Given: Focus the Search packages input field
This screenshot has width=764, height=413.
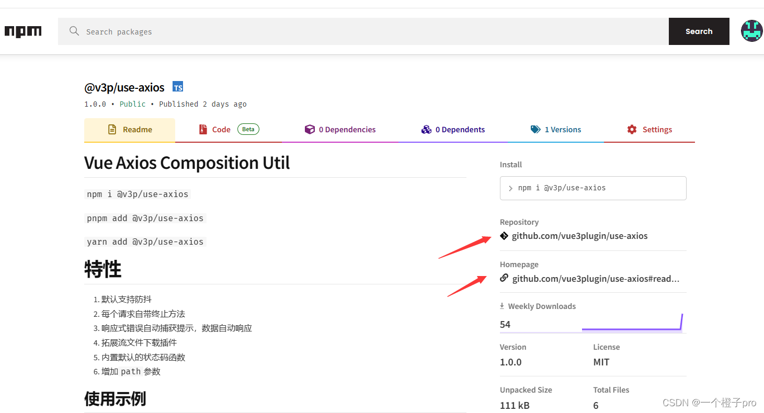Looking at the screenshot, I should click(363, 31).
